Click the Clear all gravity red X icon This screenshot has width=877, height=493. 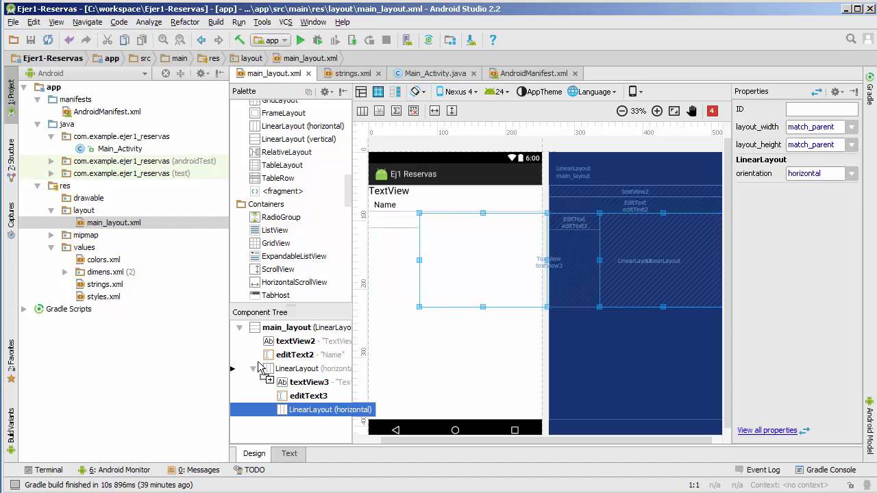pos(413,111)
